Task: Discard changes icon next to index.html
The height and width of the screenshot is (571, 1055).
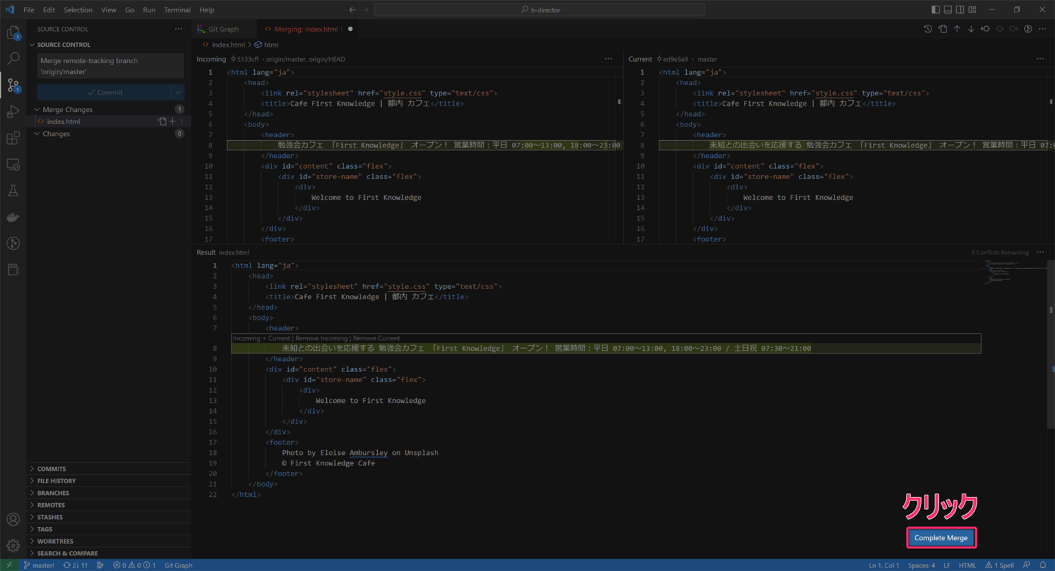Action: click(161, 121)
